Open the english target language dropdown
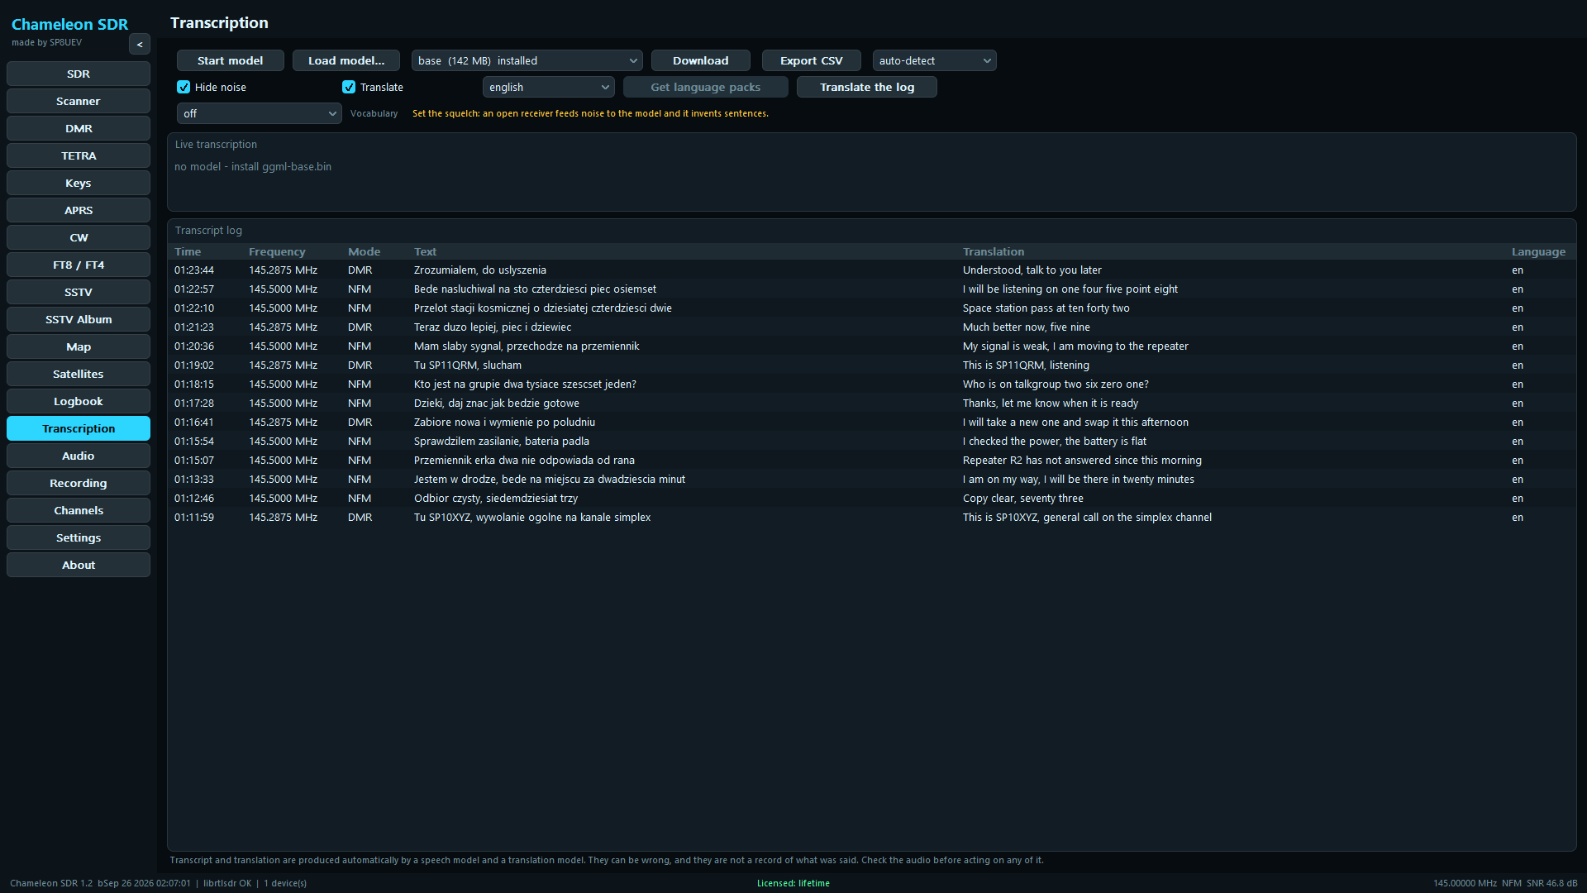 click(x=549, y=87)
